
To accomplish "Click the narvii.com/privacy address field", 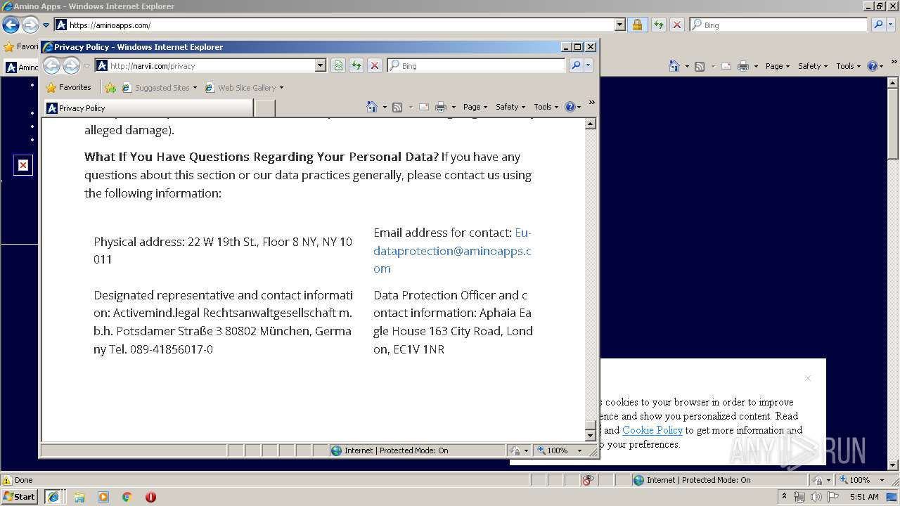I will tap(210, 65).
